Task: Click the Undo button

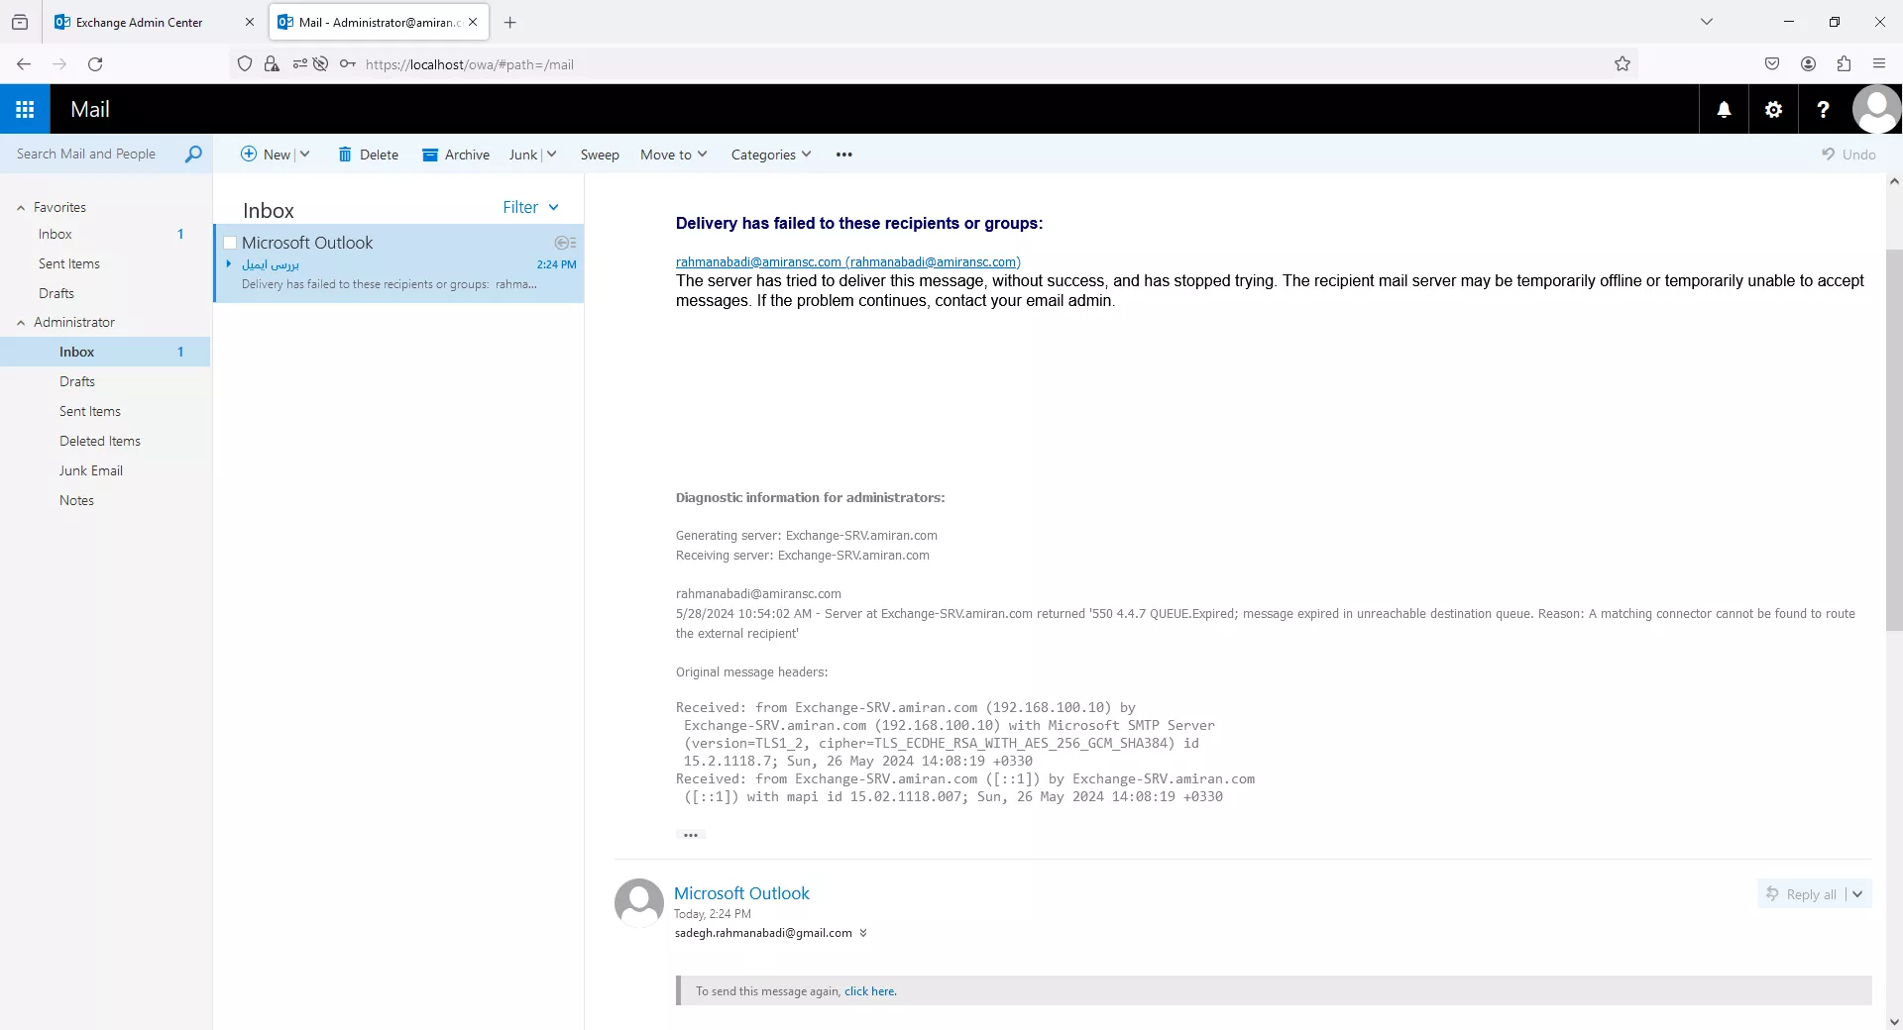Action: (x=1848, y=154)
